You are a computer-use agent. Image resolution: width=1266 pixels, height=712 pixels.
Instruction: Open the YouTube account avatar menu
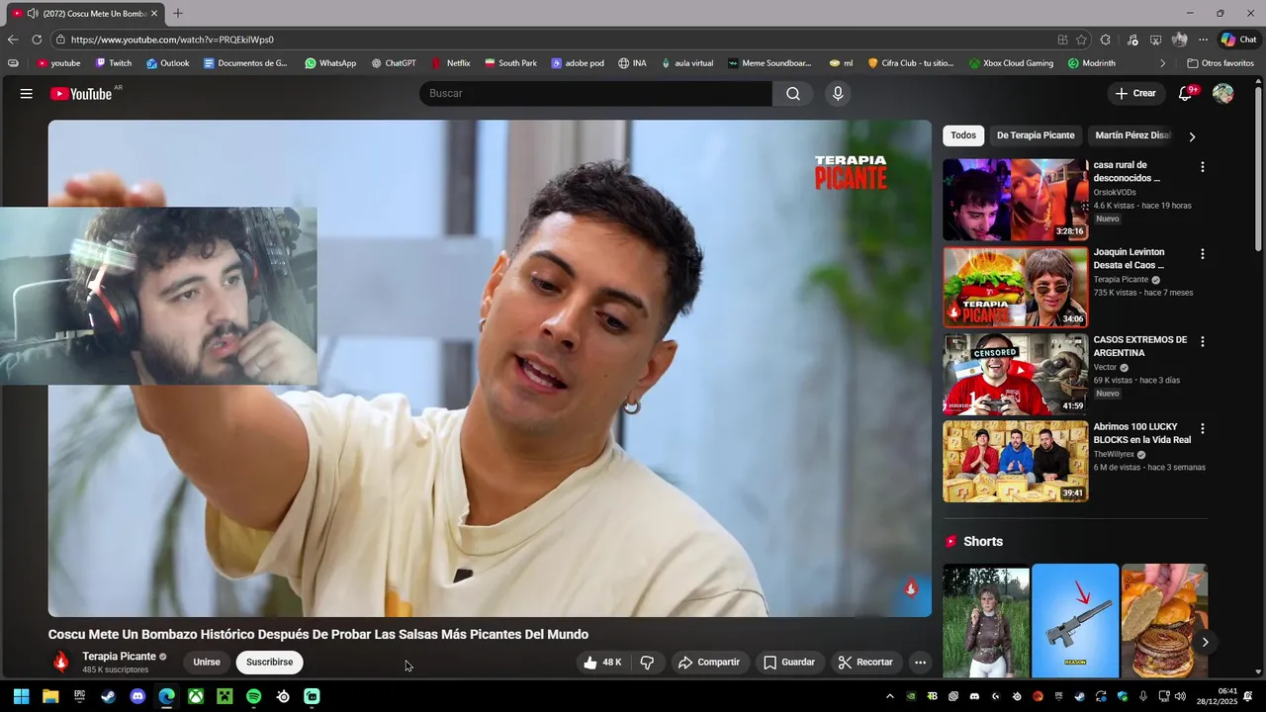[1223, 94]
